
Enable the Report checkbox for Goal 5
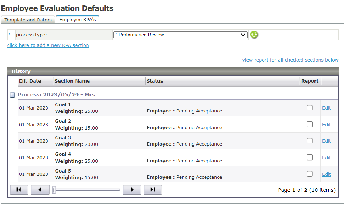click(x=310, y=174)
